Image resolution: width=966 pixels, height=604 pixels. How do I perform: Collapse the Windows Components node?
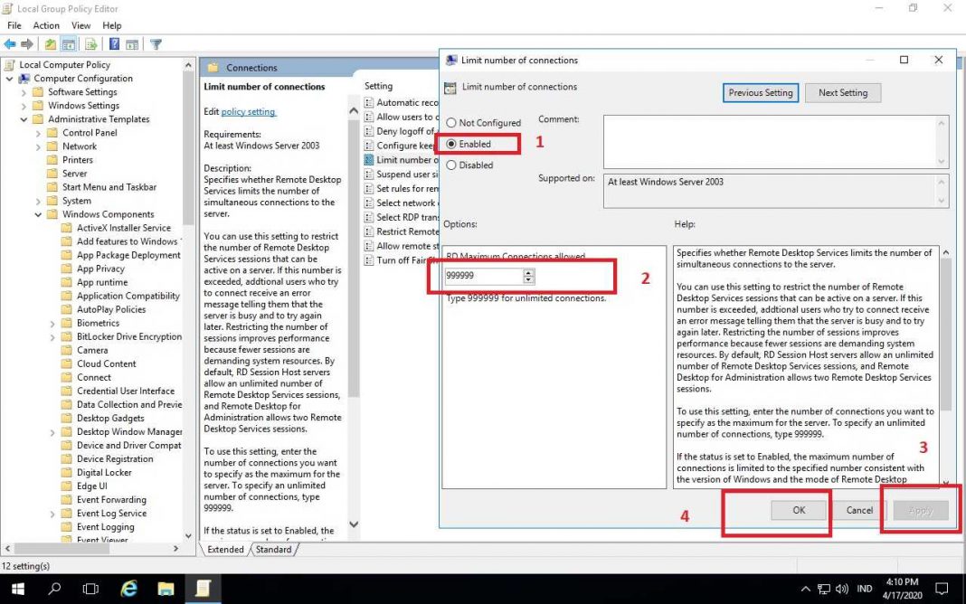[38, 214]
